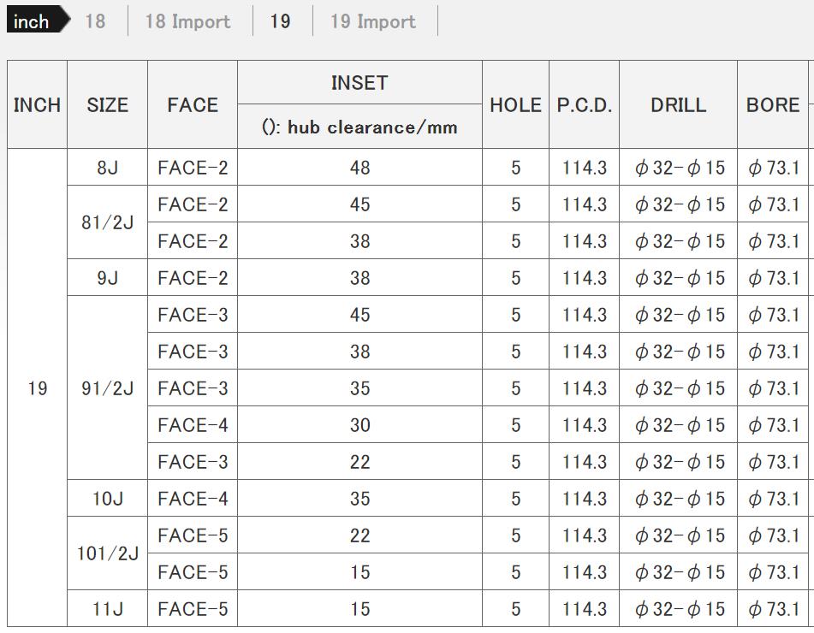Click the DRILL column header
Viewport: 814px width, 633px height.
(x=678, y=105)
